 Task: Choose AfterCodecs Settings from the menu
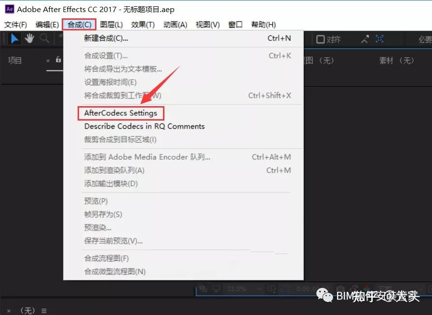tap(121, 113)
